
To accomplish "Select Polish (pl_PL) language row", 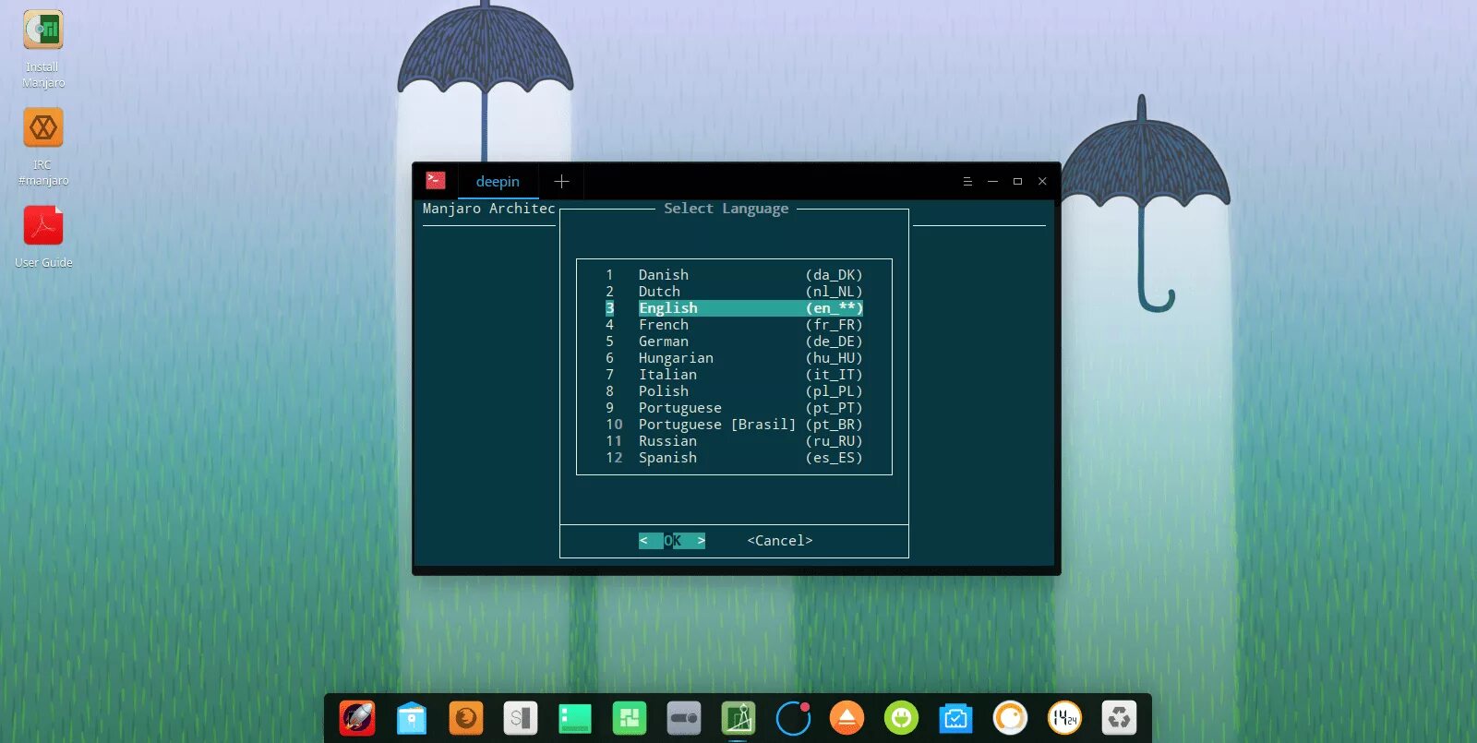I will point(734,391).
